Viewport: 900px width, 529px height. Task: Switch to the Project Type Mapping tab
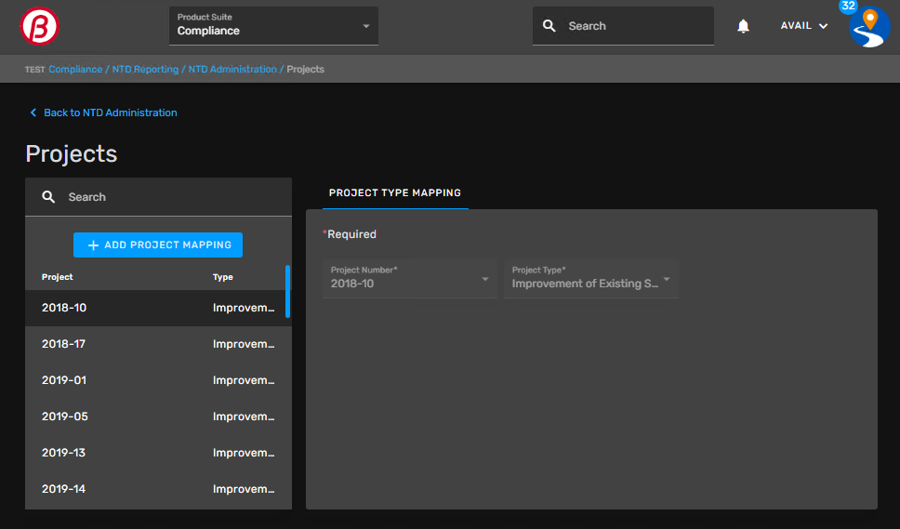[x=395, y=192]
